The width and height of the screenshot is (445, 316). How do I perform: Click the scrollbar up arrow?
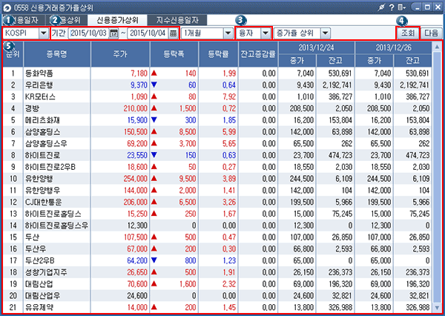(x=437, y=47)
